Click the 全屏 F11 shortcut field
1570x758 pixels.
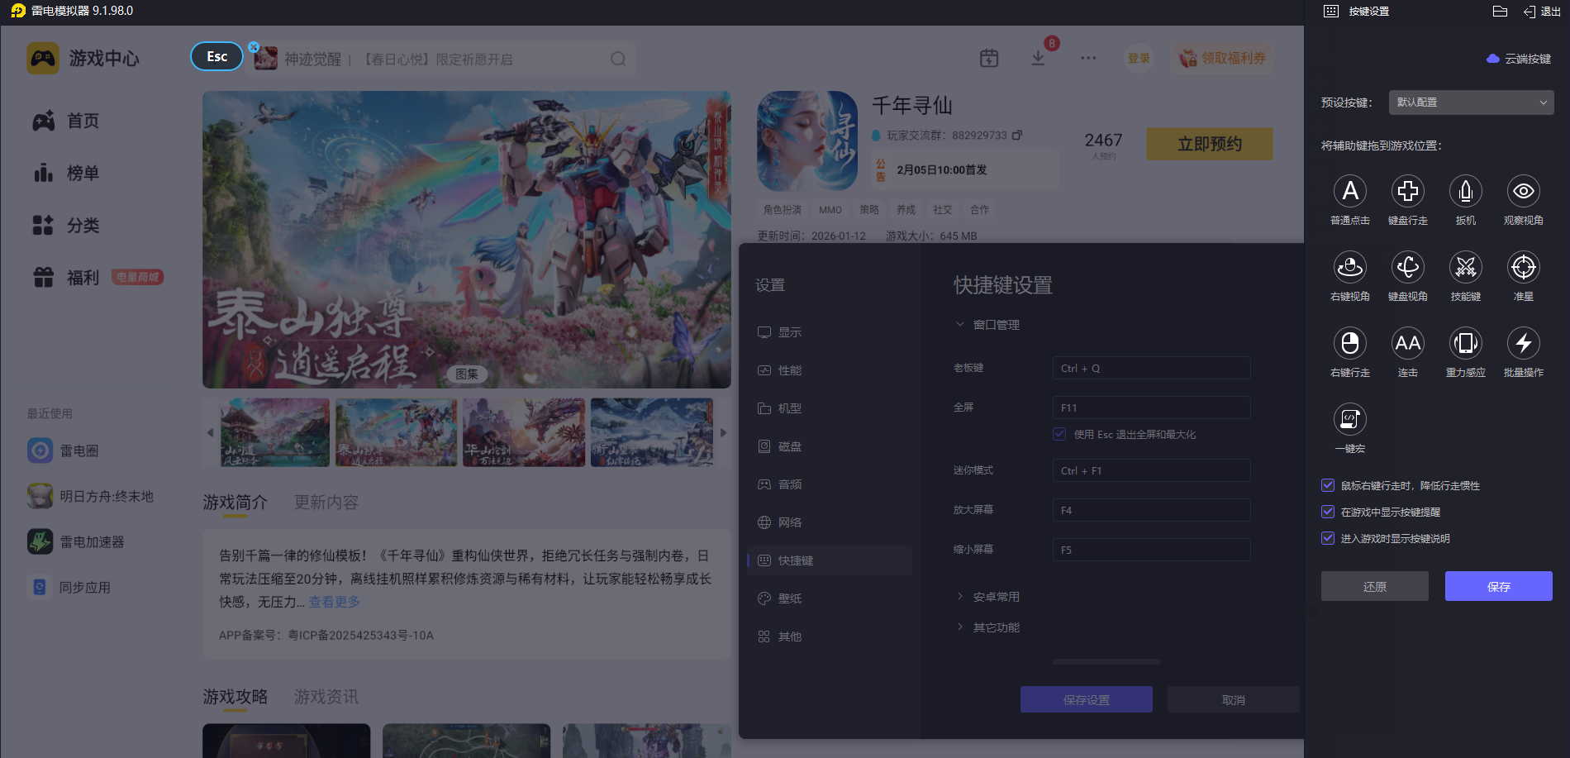point(1151,408)
